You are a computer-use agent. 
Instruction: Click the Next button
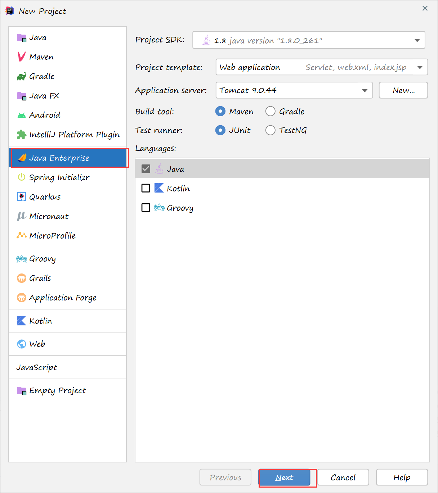pos(285,478)
